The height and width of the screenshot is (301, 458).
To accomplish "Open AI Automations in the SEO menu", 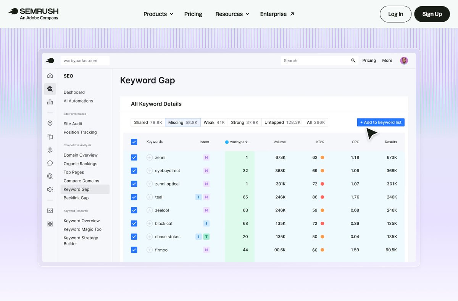I will 78,101.
